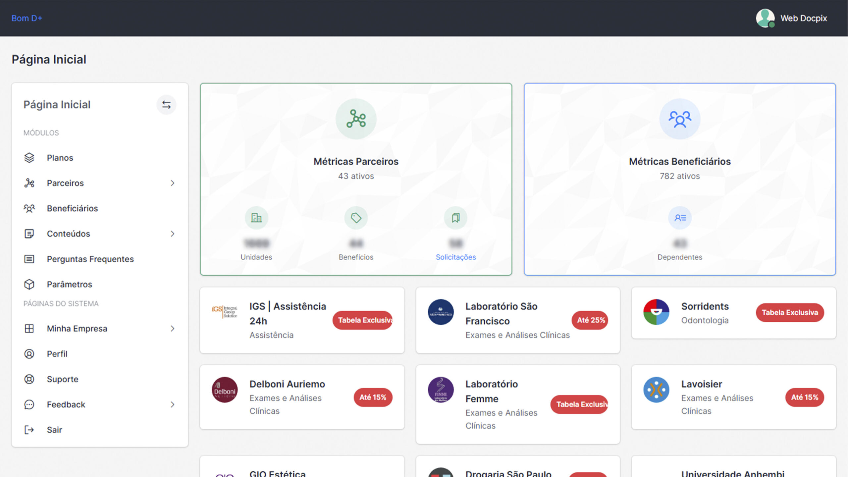Click Até 15% badge on Lavoisier card

[805, 397]
